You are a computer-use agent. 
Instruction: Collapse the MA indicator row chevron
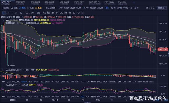pos(3,20)
